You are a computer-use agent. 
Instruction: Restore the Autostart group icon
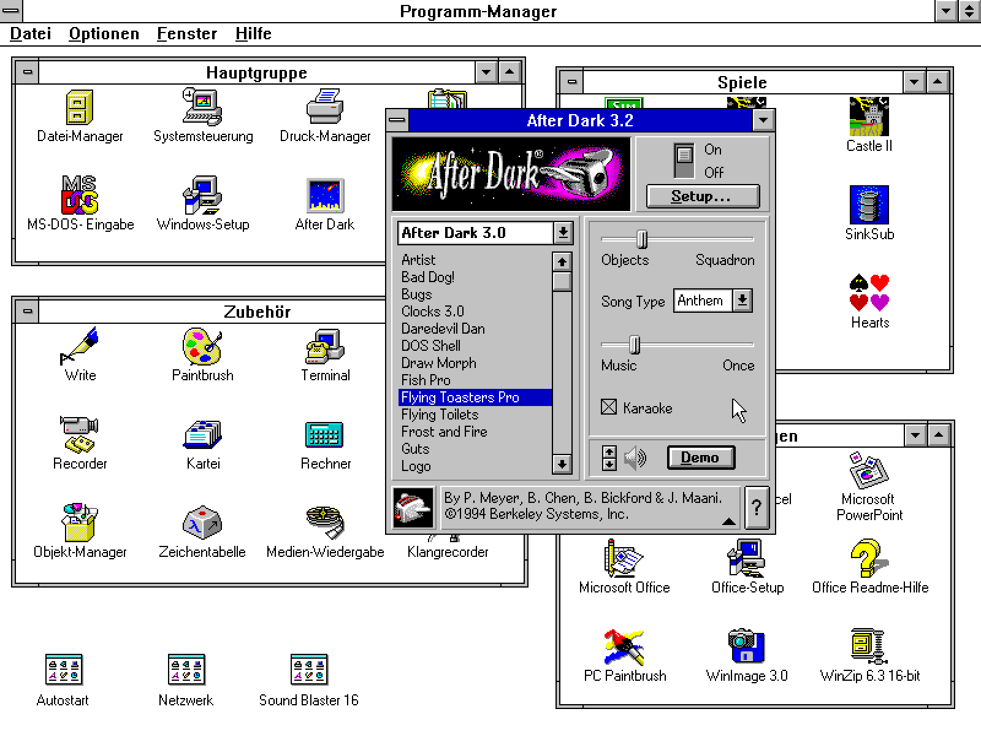tap(63, 669)
